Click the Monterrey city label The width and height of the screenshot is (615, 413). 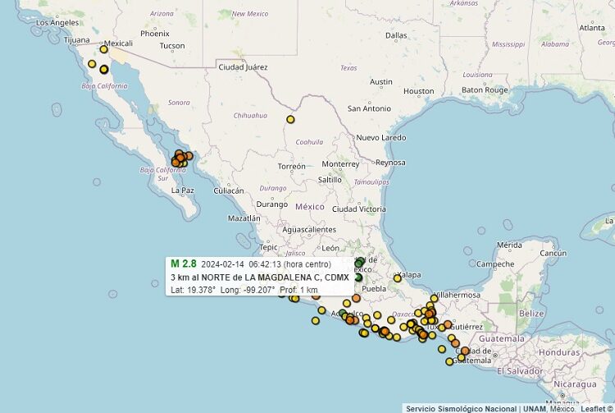(340, 164)
